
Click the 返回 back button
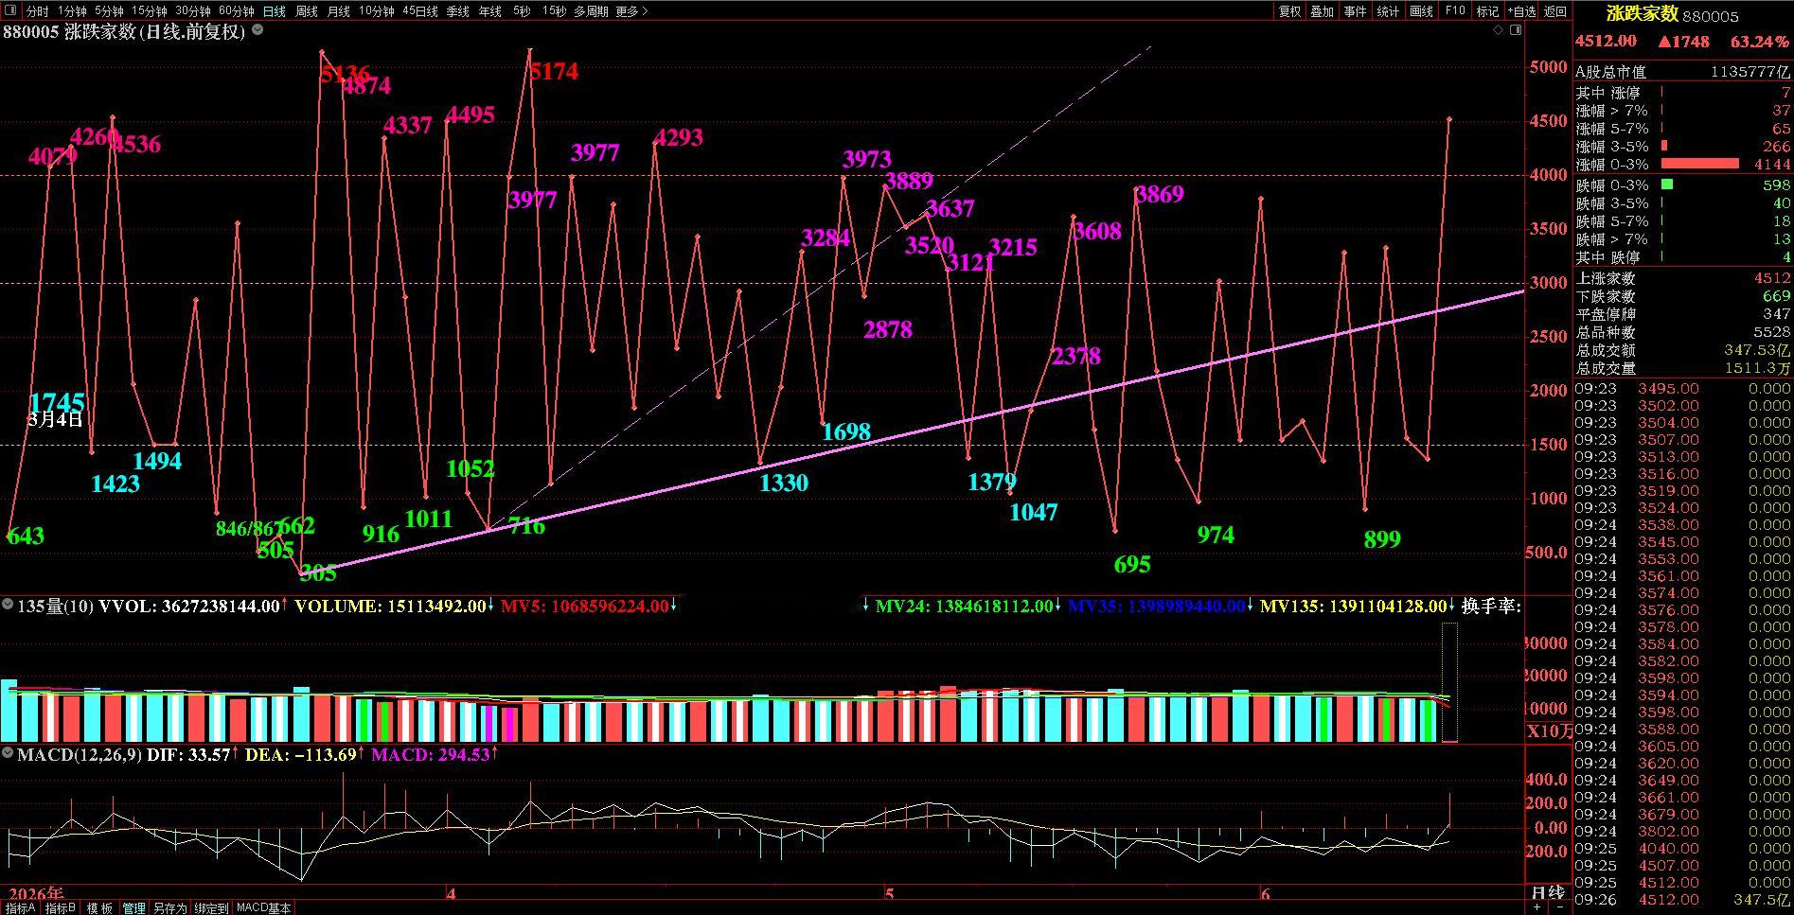[1555, 11]
